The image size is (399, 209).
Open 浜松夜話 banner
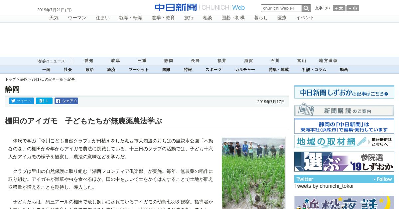tap(344, 202)
